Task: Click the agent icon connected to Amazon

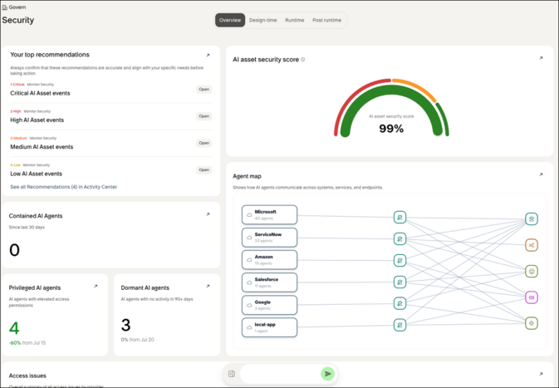Action: coord(400,260)
